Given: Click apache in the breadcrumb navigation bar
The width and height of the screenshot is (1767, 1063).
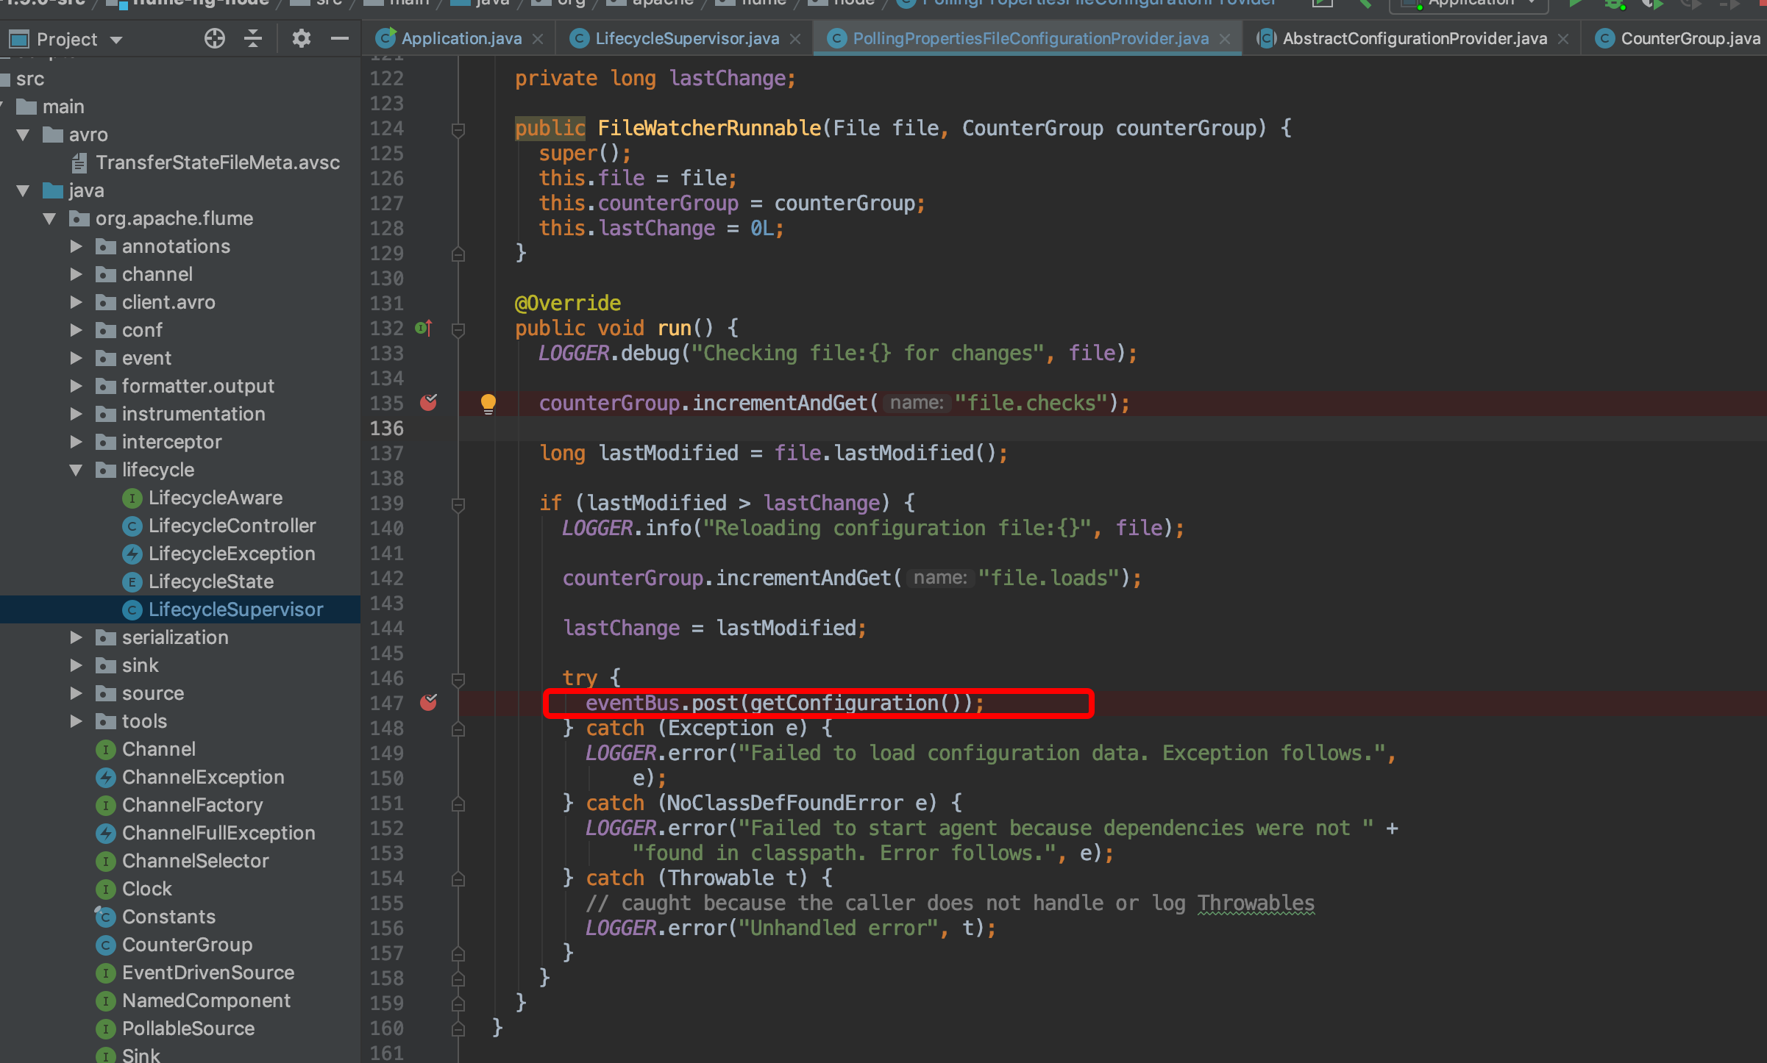Looking at the screenshot, I should (651, 3).
